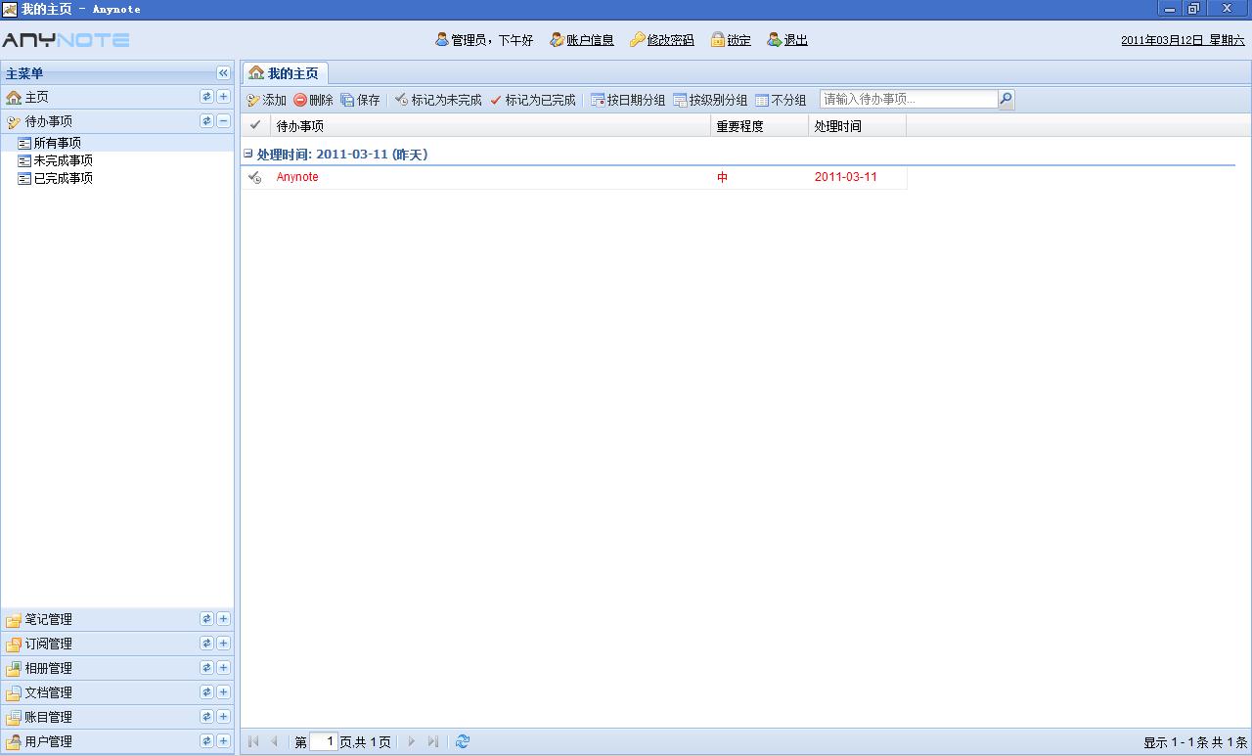Refresh the 待办事项 panel
Screen dimensions: 1252x756
pyautogui.click(x=206, y=121)
